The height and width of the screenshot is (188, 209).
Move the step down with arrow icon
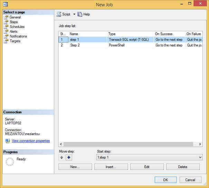click(69, 158)
